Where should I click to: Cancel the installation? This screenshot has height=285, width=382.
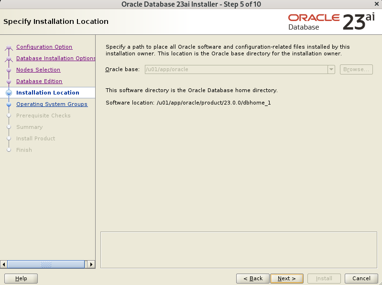361,278
